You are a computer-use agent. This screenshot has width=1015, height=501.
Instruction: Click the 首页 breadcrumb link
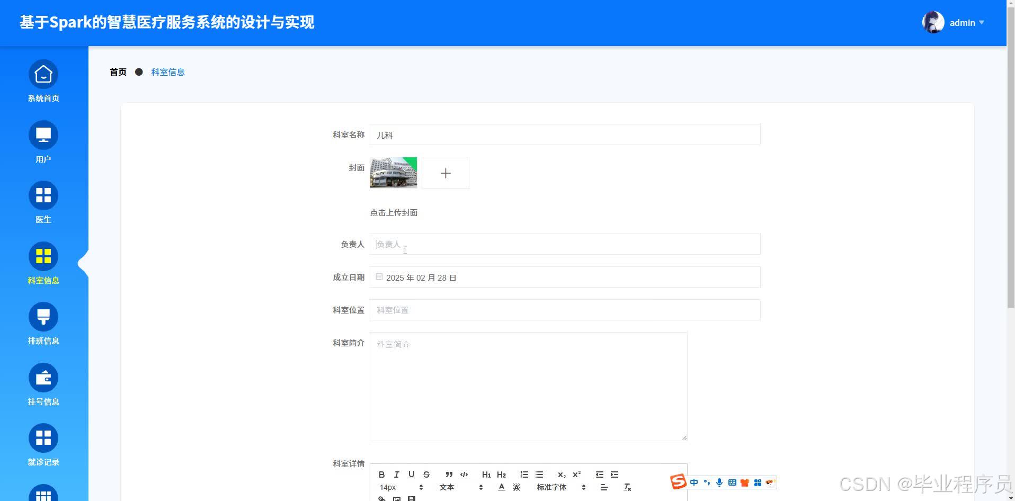(118, 71)
